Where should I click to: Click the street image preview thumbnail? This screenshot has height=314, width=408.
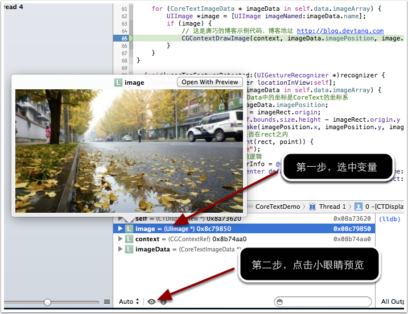coord(129,151)
